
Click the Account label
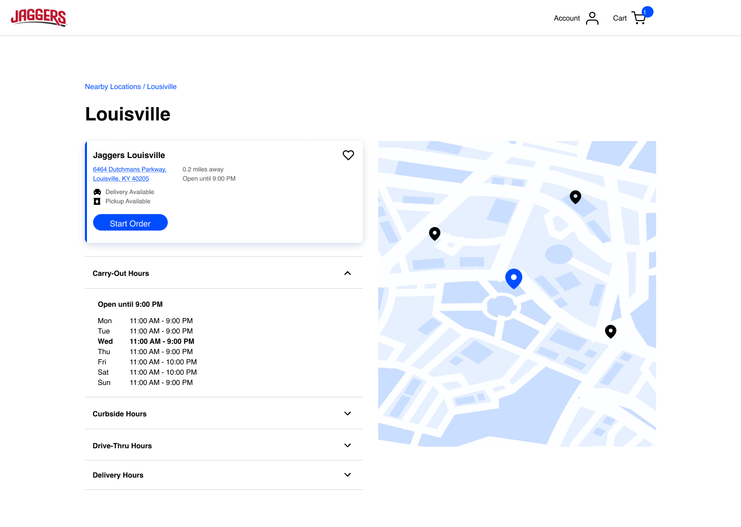[x=567, y=18]
